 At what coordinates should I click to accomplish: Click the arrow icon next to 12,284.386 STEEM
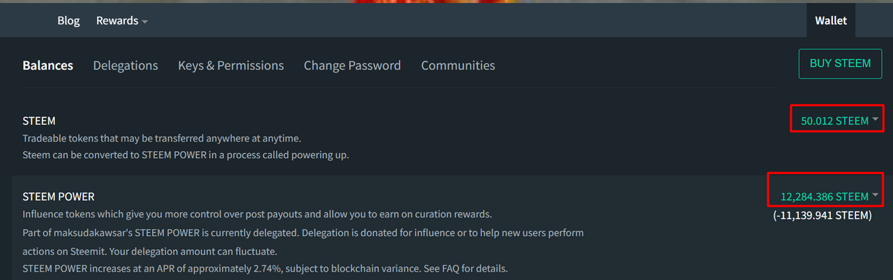(x=875, y=195)
